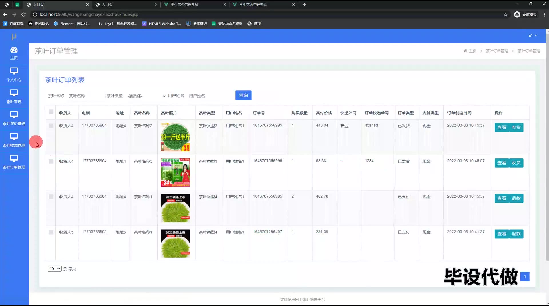Open the 茶叶名称5 product thumbnail image
The image size is (549, 306).
point(175,173)
